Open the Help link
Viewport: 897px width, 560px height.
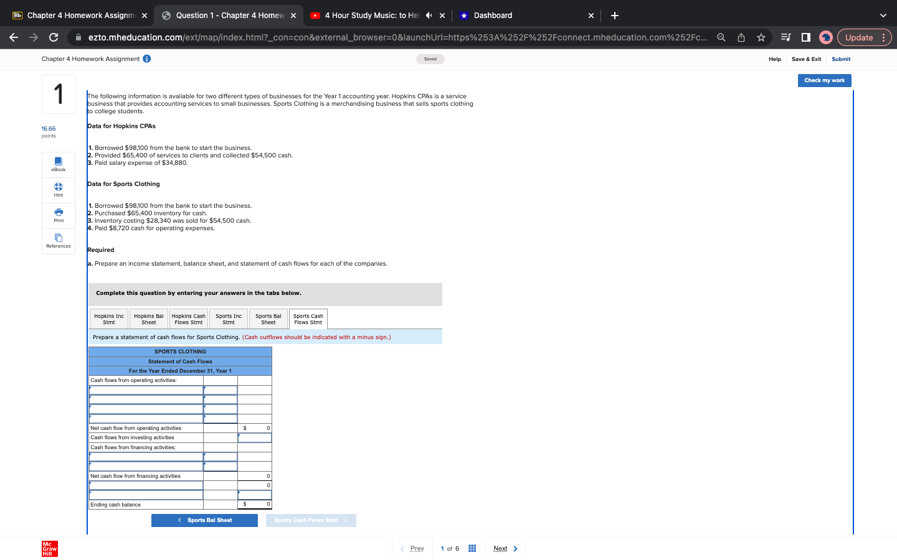click(775, 59)
